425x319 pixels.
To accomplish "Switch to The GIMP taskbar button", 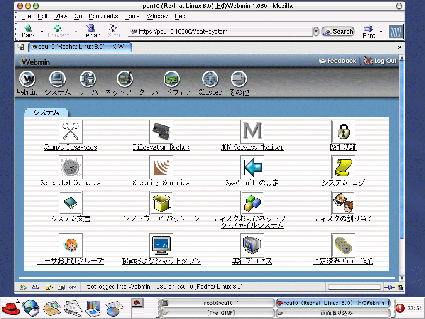I will tap(218, 313).
